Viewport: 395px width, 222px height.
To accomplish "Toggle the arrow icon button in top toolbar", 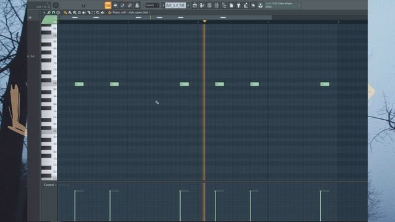I will [x=115, y=5].
